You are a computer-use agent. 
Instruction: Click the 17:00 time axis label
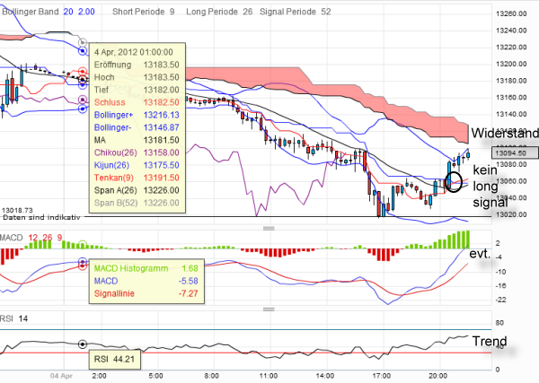[381, 376]
